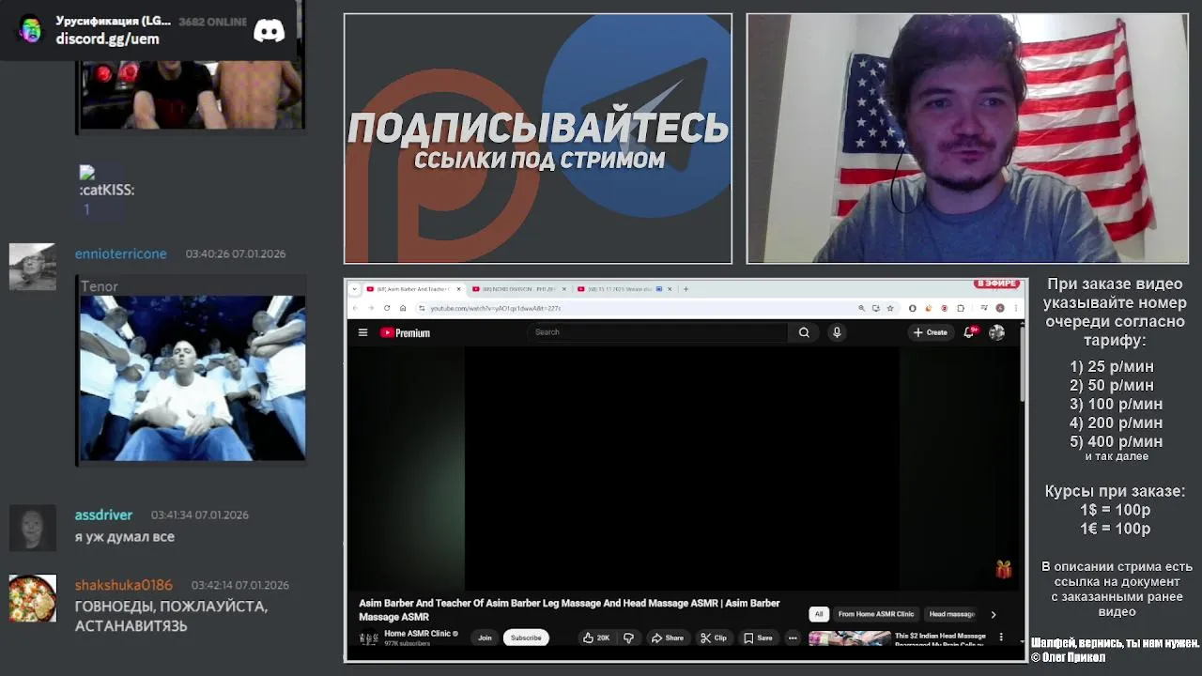The width and height of the screenshot is (1202, 676).
Task: Click the YouTube Premium logo
Action: tap(405, 332)
